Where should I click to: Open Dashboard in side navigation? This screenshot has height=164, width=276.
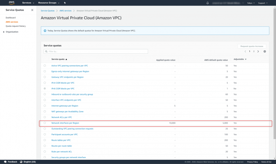10,17
